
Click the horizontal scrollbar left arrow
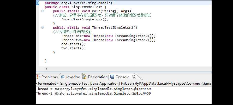coord(46,69)
